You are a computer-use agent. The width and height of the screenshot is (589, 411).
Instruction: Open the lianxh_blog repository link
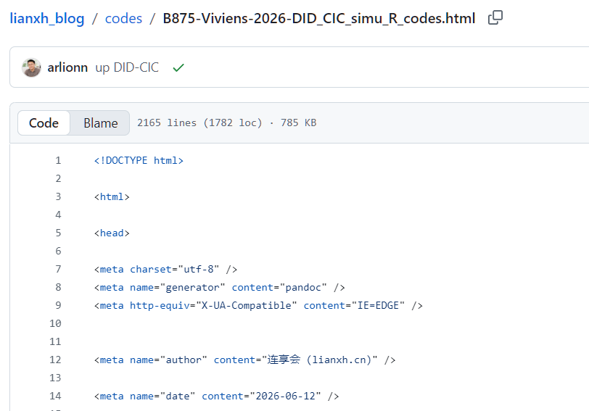point(47,18)
